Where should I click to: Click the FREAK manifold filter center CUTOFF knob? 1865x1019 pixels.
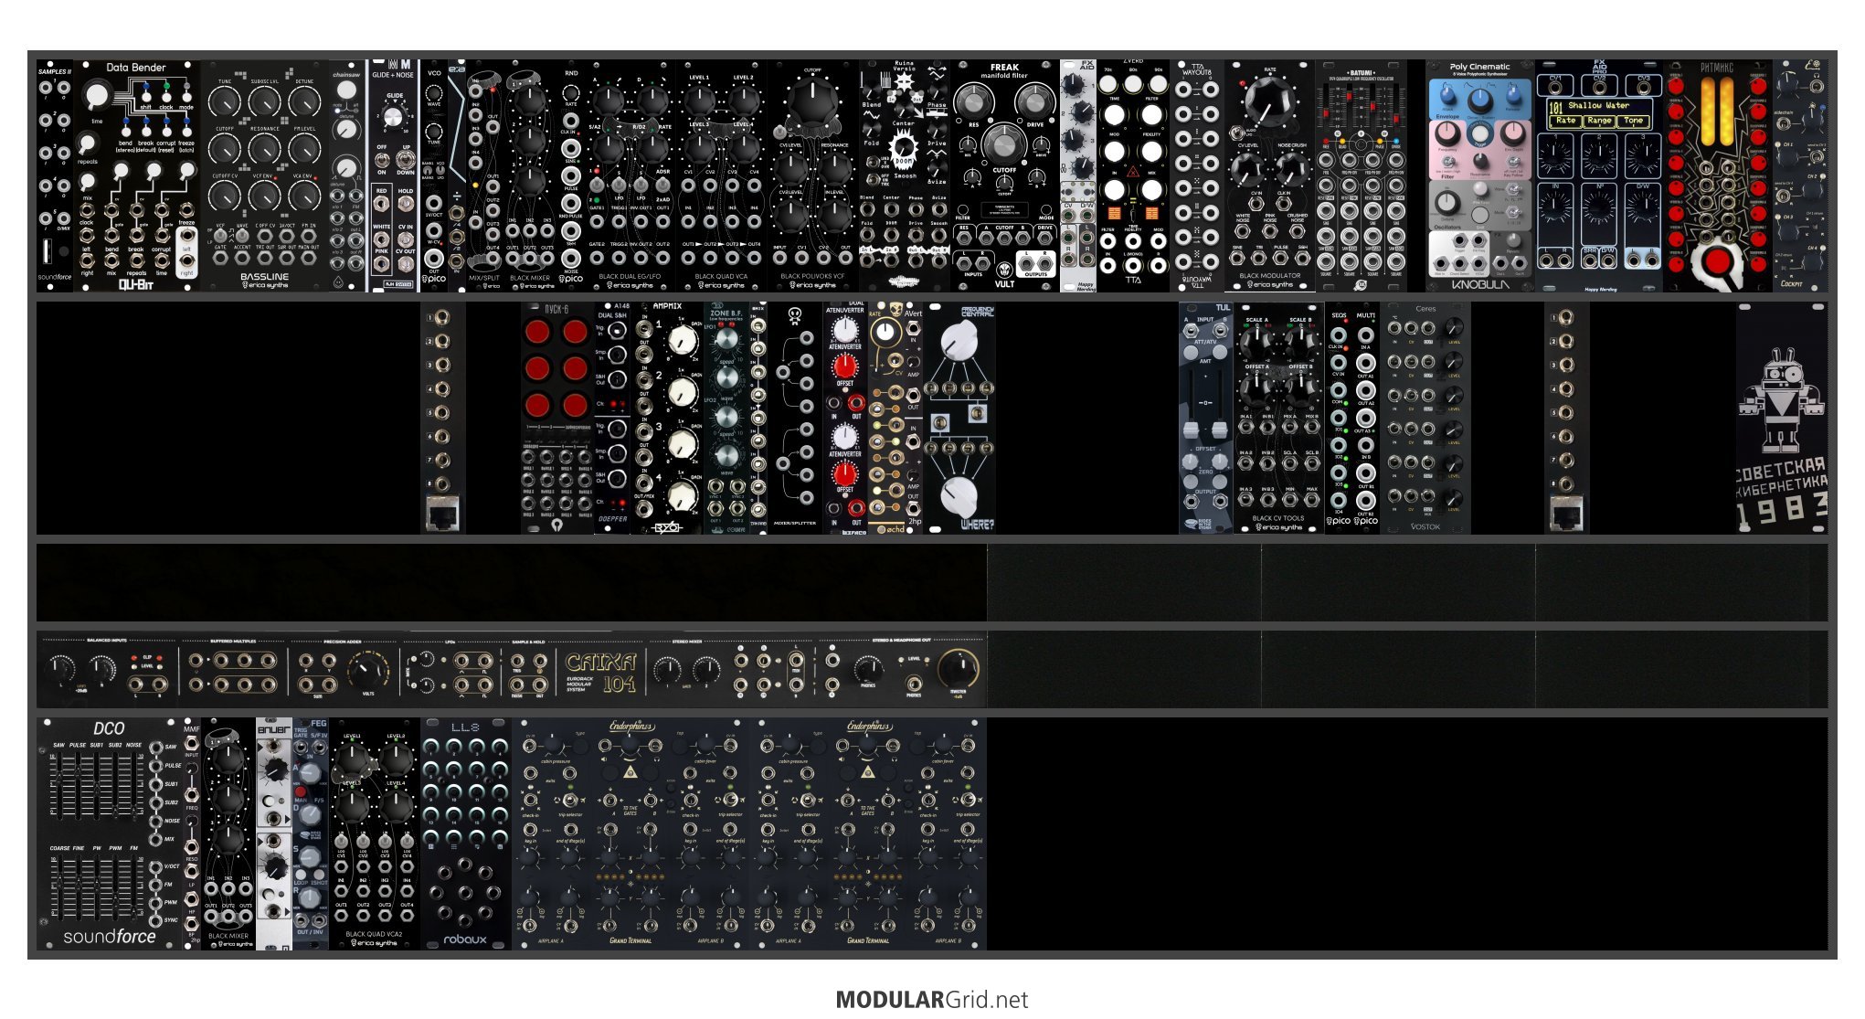click(x=1004, y=144)
